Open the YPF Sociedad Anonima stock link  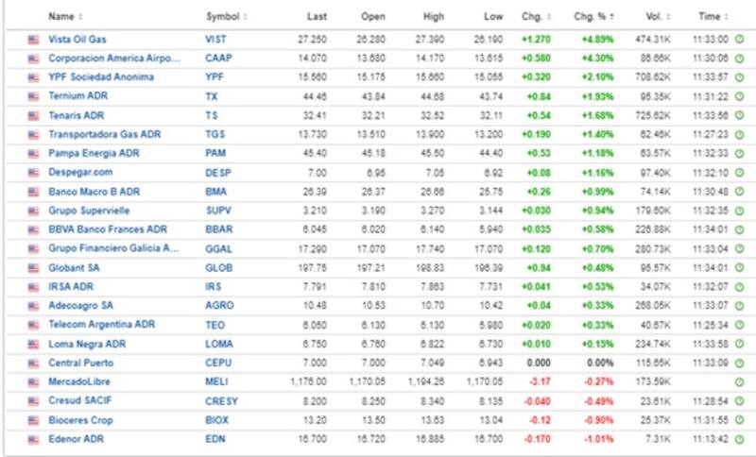(x=101, y=77)
